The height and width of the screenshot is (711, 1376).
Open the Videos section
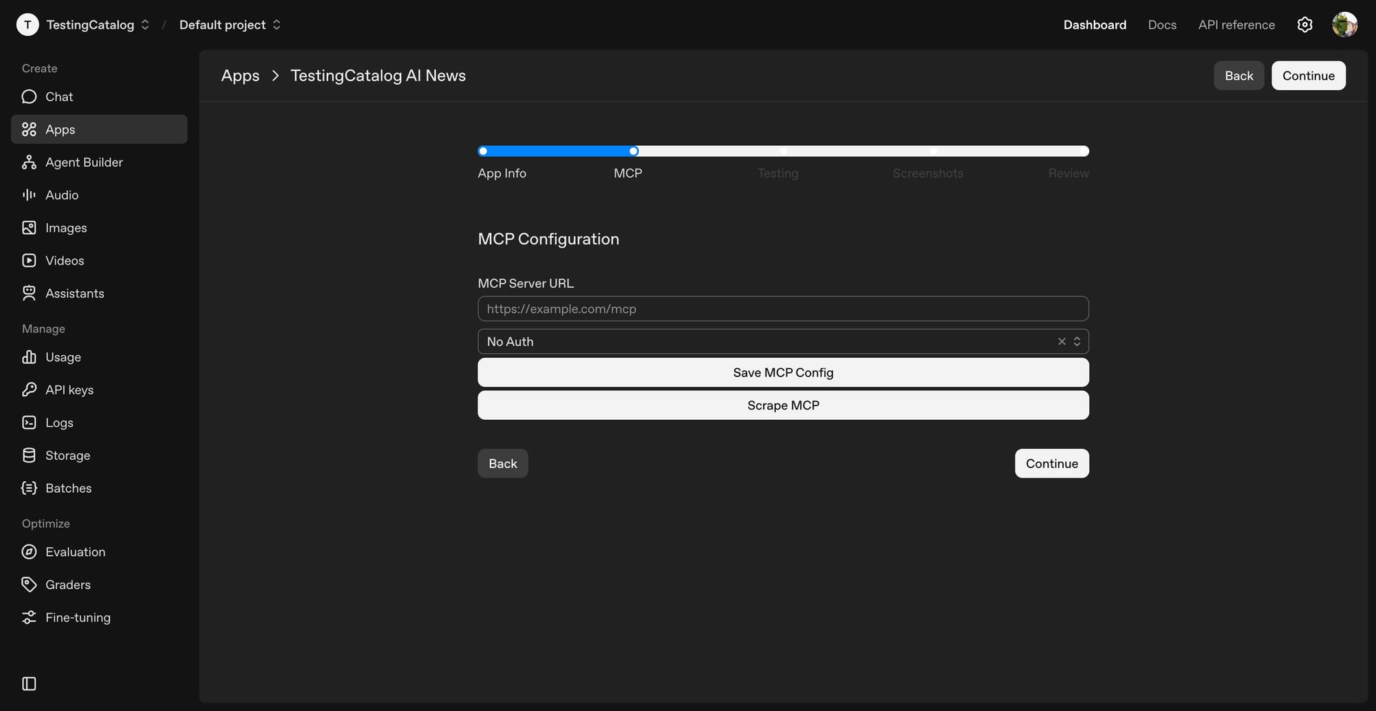[64, 260]
